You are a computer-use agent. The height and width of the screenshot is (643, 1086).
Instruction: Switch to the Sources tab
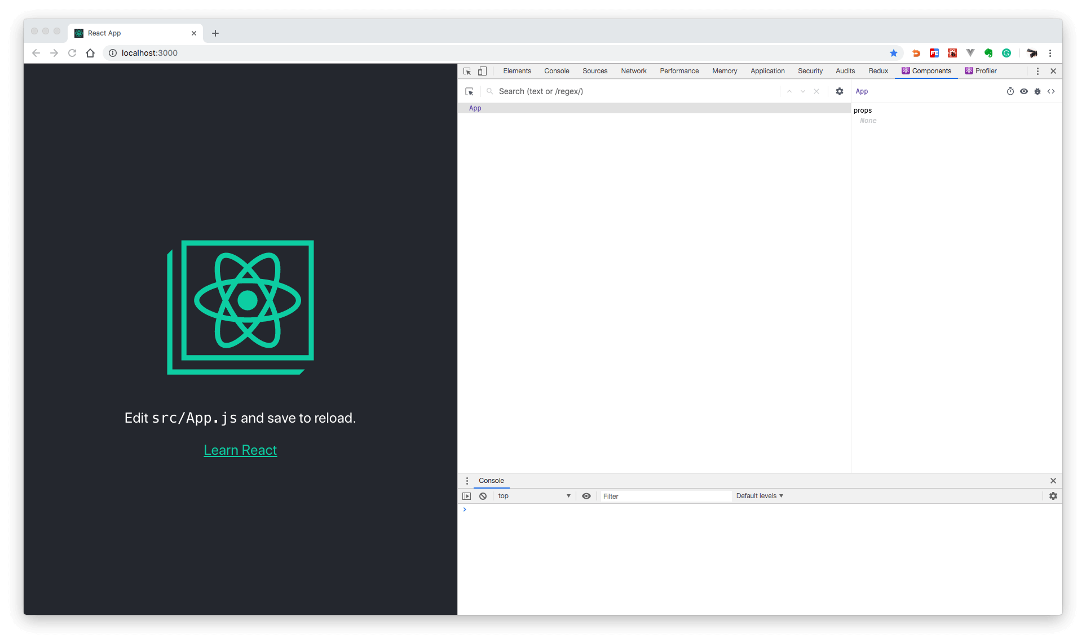point(595,71)
